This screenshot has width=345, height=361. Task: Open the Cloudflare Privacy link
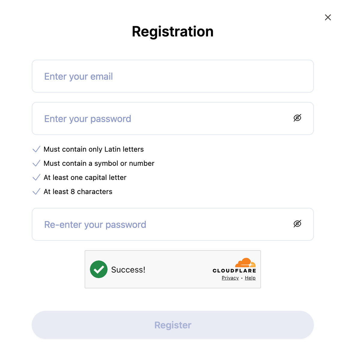pos(230,278)
